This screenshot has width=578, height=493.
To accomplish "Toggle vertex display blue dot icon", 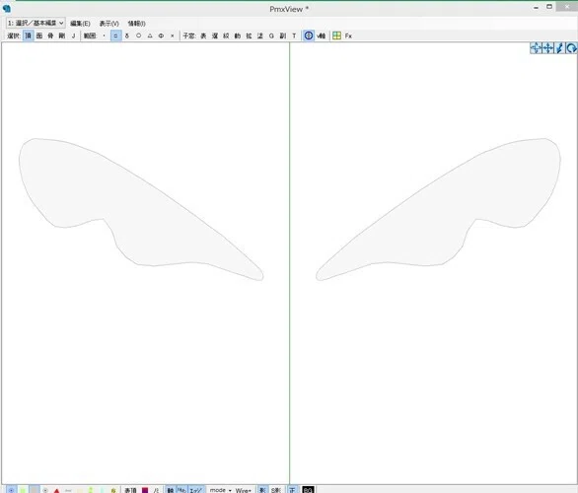I will (12, 490).
